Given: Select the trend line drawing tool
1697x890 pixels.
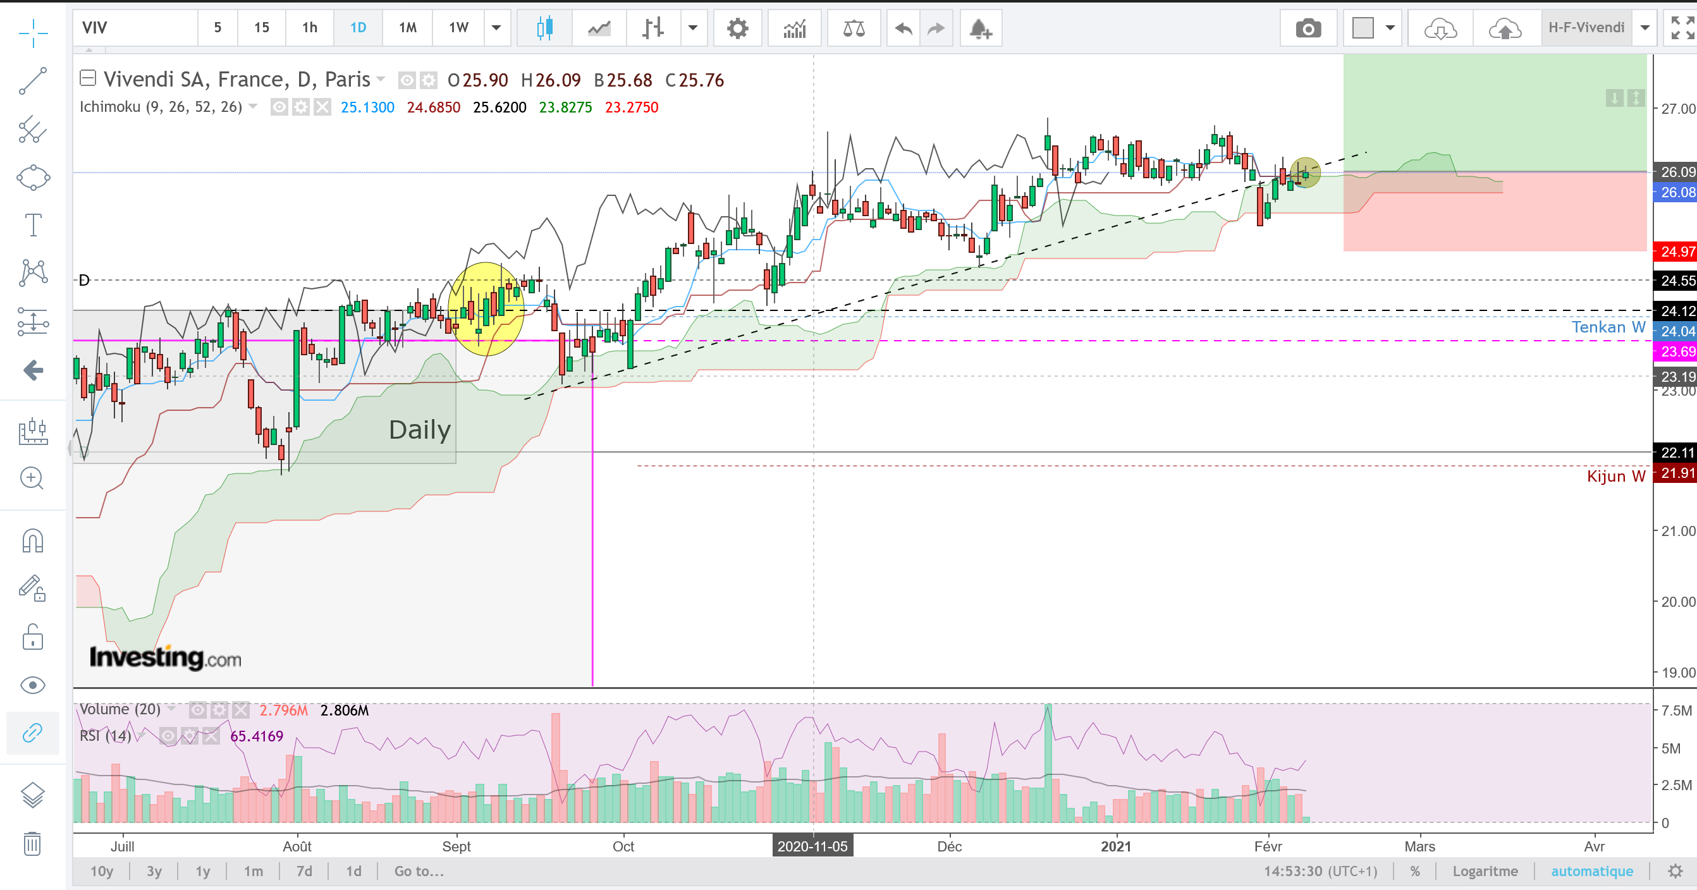Looking at the screenshot, I should 32,81.
